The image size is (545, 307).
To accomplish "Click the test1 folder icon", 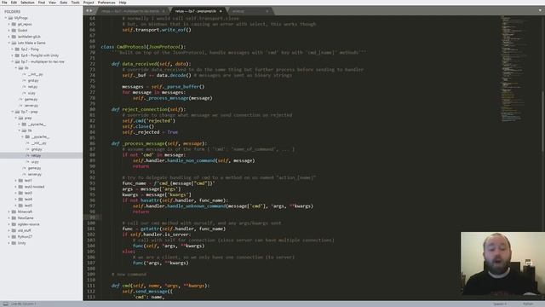I will 20,180.
